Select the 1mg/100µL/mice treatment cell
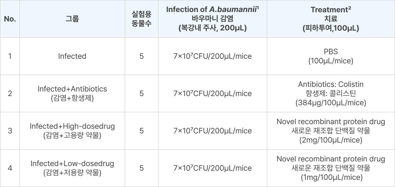This screenshot has width=395, height=187. pyautogui.click(x=331, y=168)
